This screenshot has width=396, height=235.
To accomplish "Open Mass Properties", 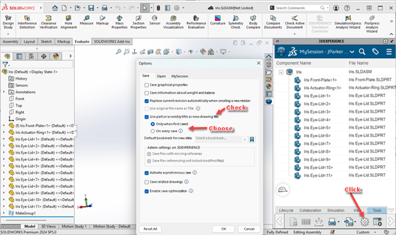I will point(120,22).
